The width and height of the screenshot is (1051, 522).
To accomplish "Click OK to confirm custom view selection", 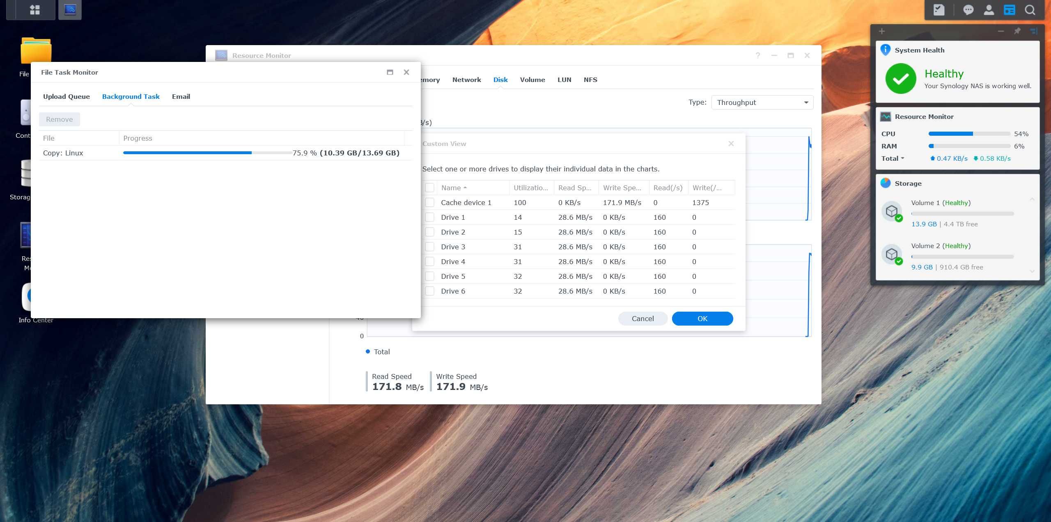I will (702, 318).
